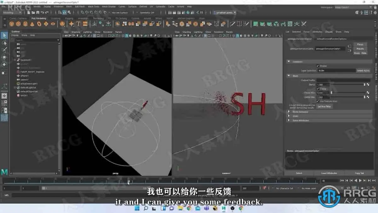Switch to single-pane layout icon
Image resolution: width=378 pixels, height=213 pixels.
coord(4,96)
